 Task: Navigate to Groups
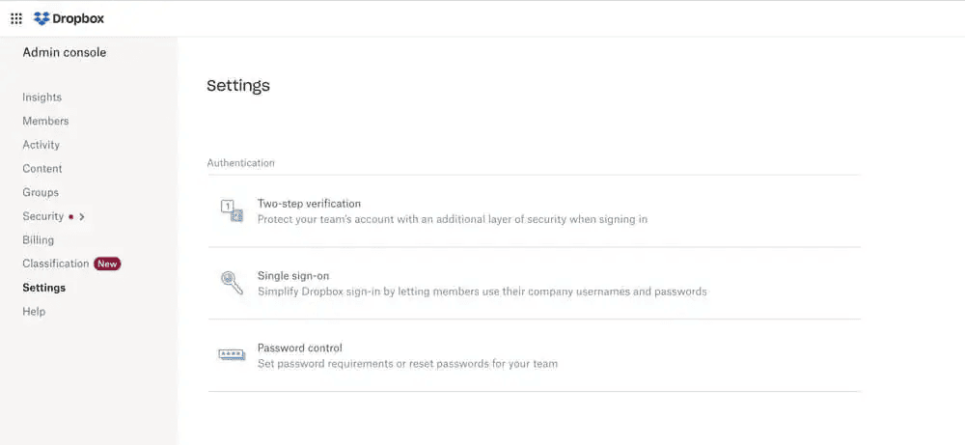click(x=41, y=193)
